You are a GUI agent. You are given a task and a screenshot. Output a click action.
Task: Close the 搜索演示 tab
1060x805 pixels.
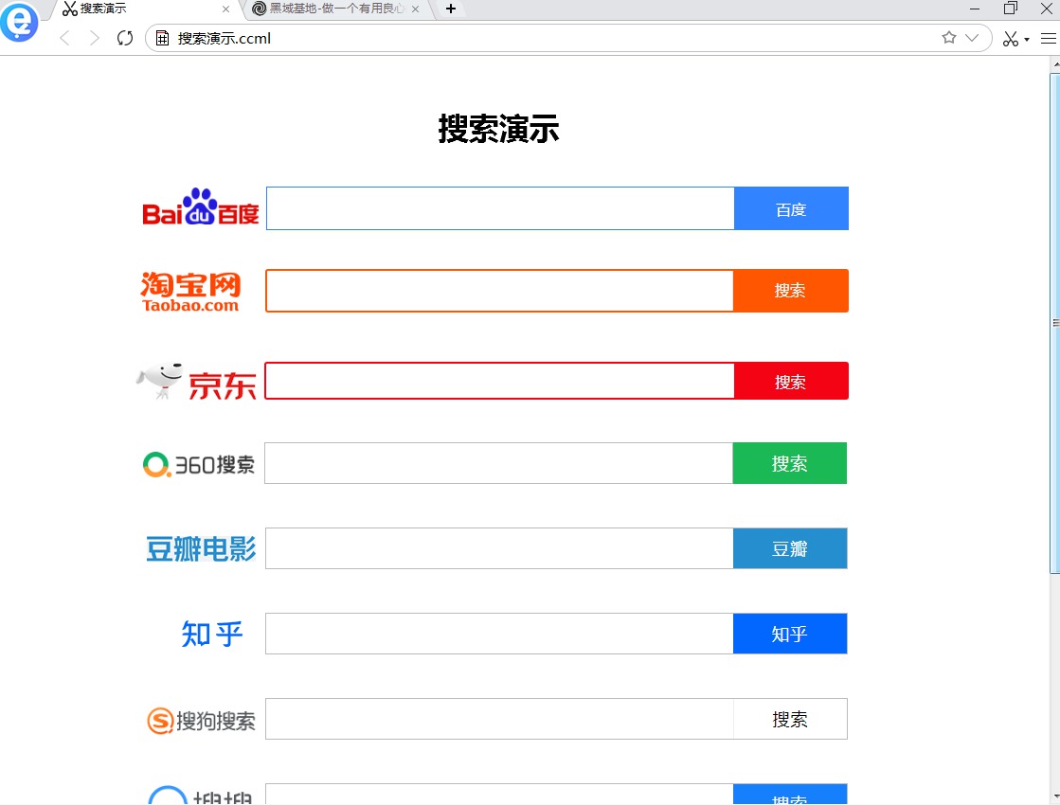click(225, 9)
